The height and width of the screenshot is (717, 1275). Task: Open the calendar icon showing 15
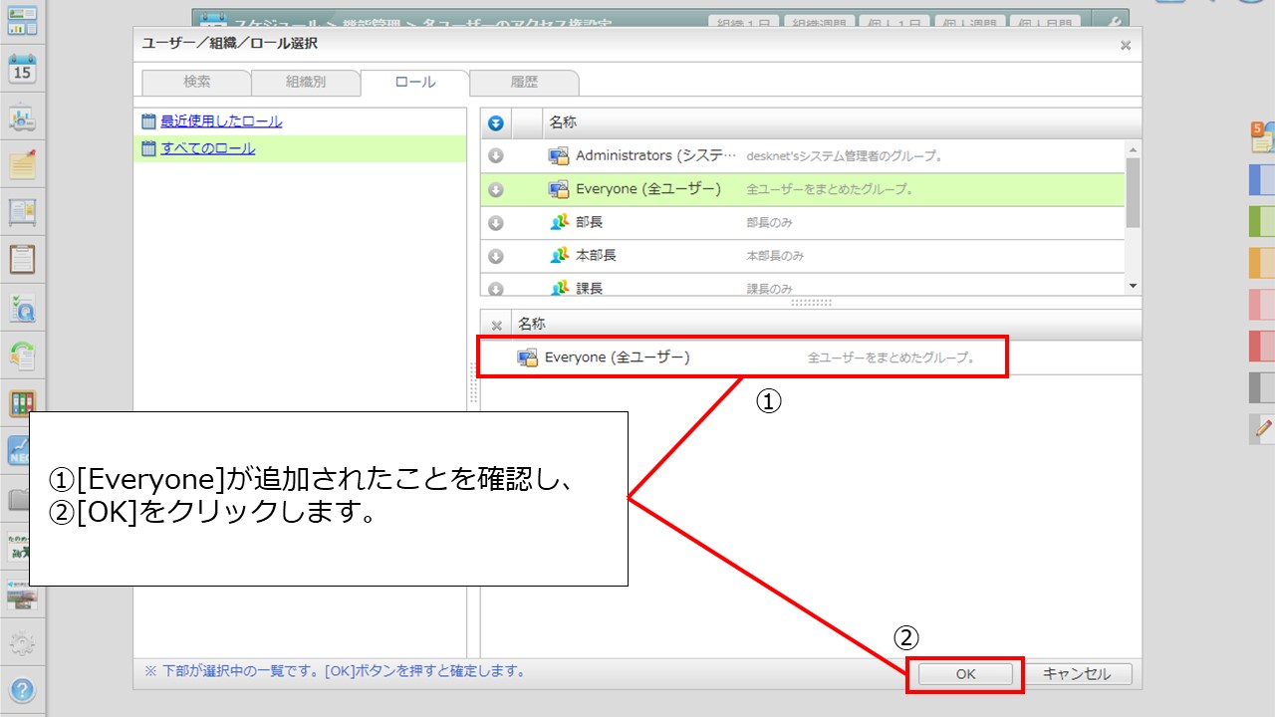(22, 69)
